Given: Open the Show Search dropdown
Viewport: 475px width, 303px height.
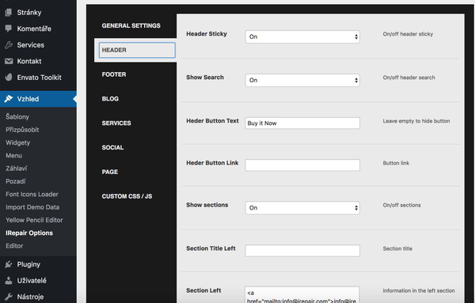Looking at the screenshot, I should (302, 80).
